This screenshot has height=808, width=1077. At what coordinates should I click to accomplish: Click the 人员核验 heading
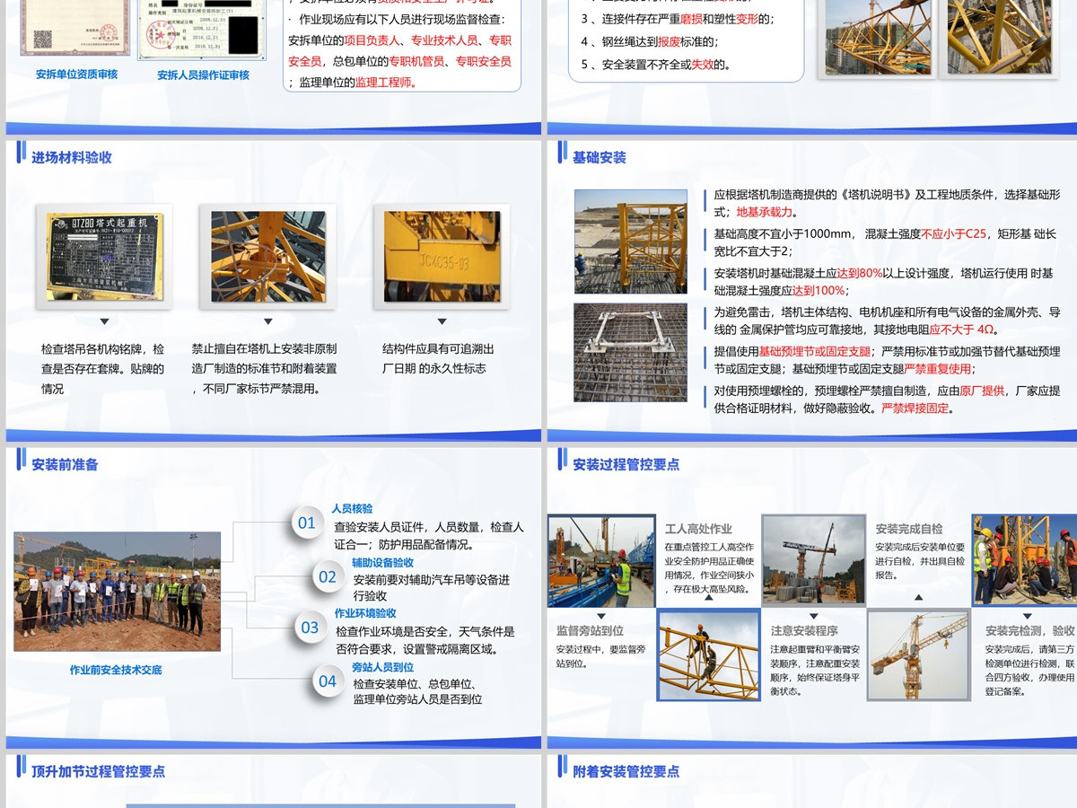[353, 508]
